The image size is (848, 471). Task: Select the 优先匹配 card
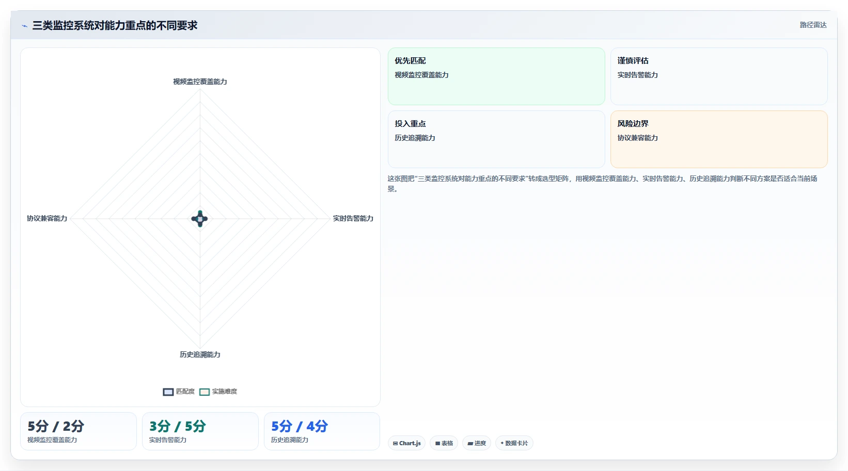(x=496, y=76)
